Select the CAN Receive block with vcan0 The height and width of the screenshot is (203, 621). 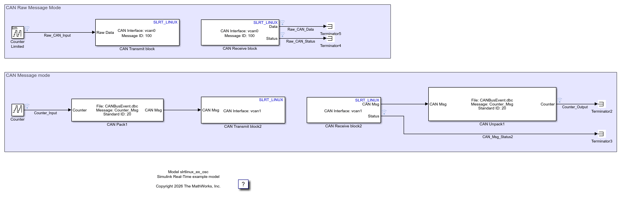coord(240,32)
